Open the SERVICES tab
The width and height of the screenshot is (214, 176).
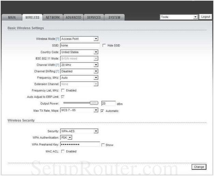coord(94,17)
